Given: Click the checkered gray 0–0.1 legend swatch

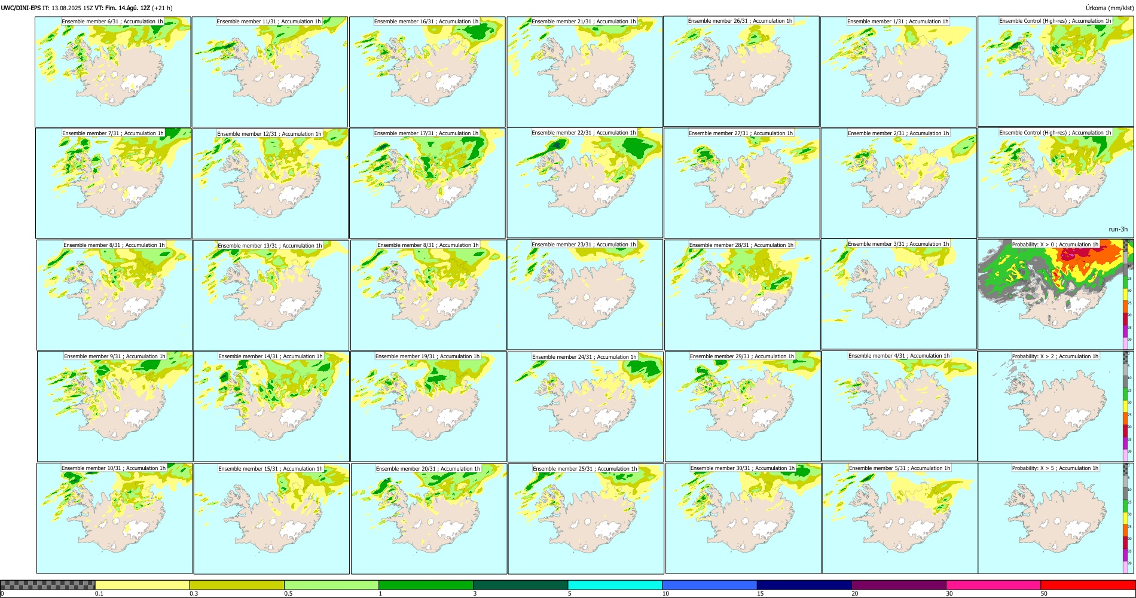Looking at the screenshot, I should click(48, 585).
